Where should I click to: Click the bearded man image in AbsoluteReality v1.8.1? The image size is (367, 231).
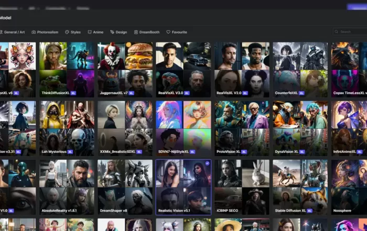(81, 173)
